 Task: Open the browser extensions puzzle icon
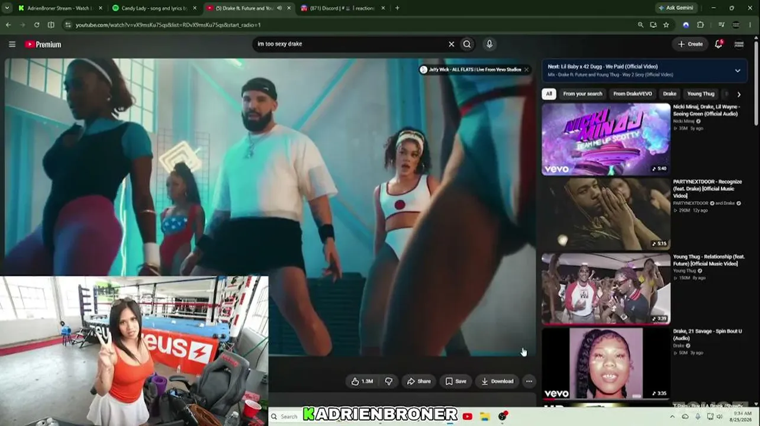pyautogui.click(x=701, y=25)
